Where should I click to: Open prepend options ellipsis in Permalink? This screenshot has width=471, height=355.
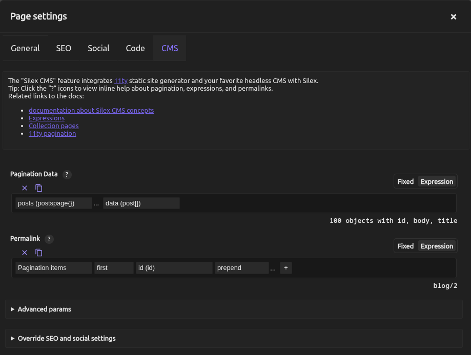[x=273, y=269]
